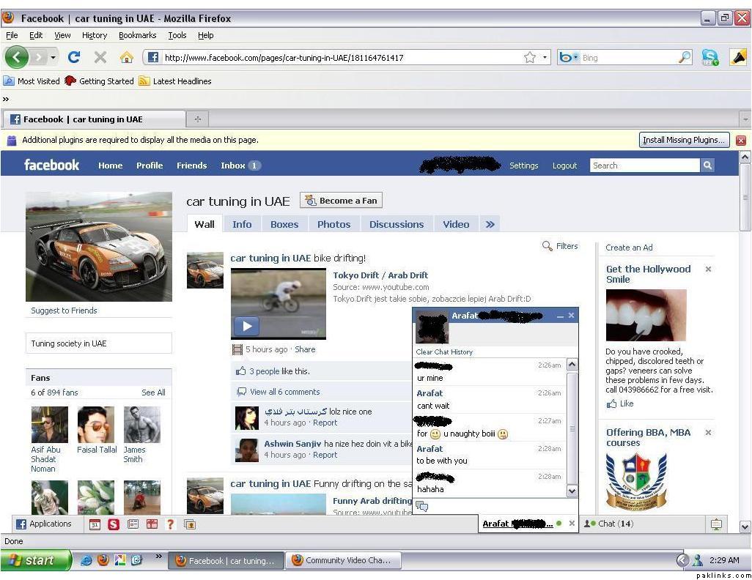Expand more page tabs with the double arrow
Screen dimensions: 752x580
(x=490, y=225)
